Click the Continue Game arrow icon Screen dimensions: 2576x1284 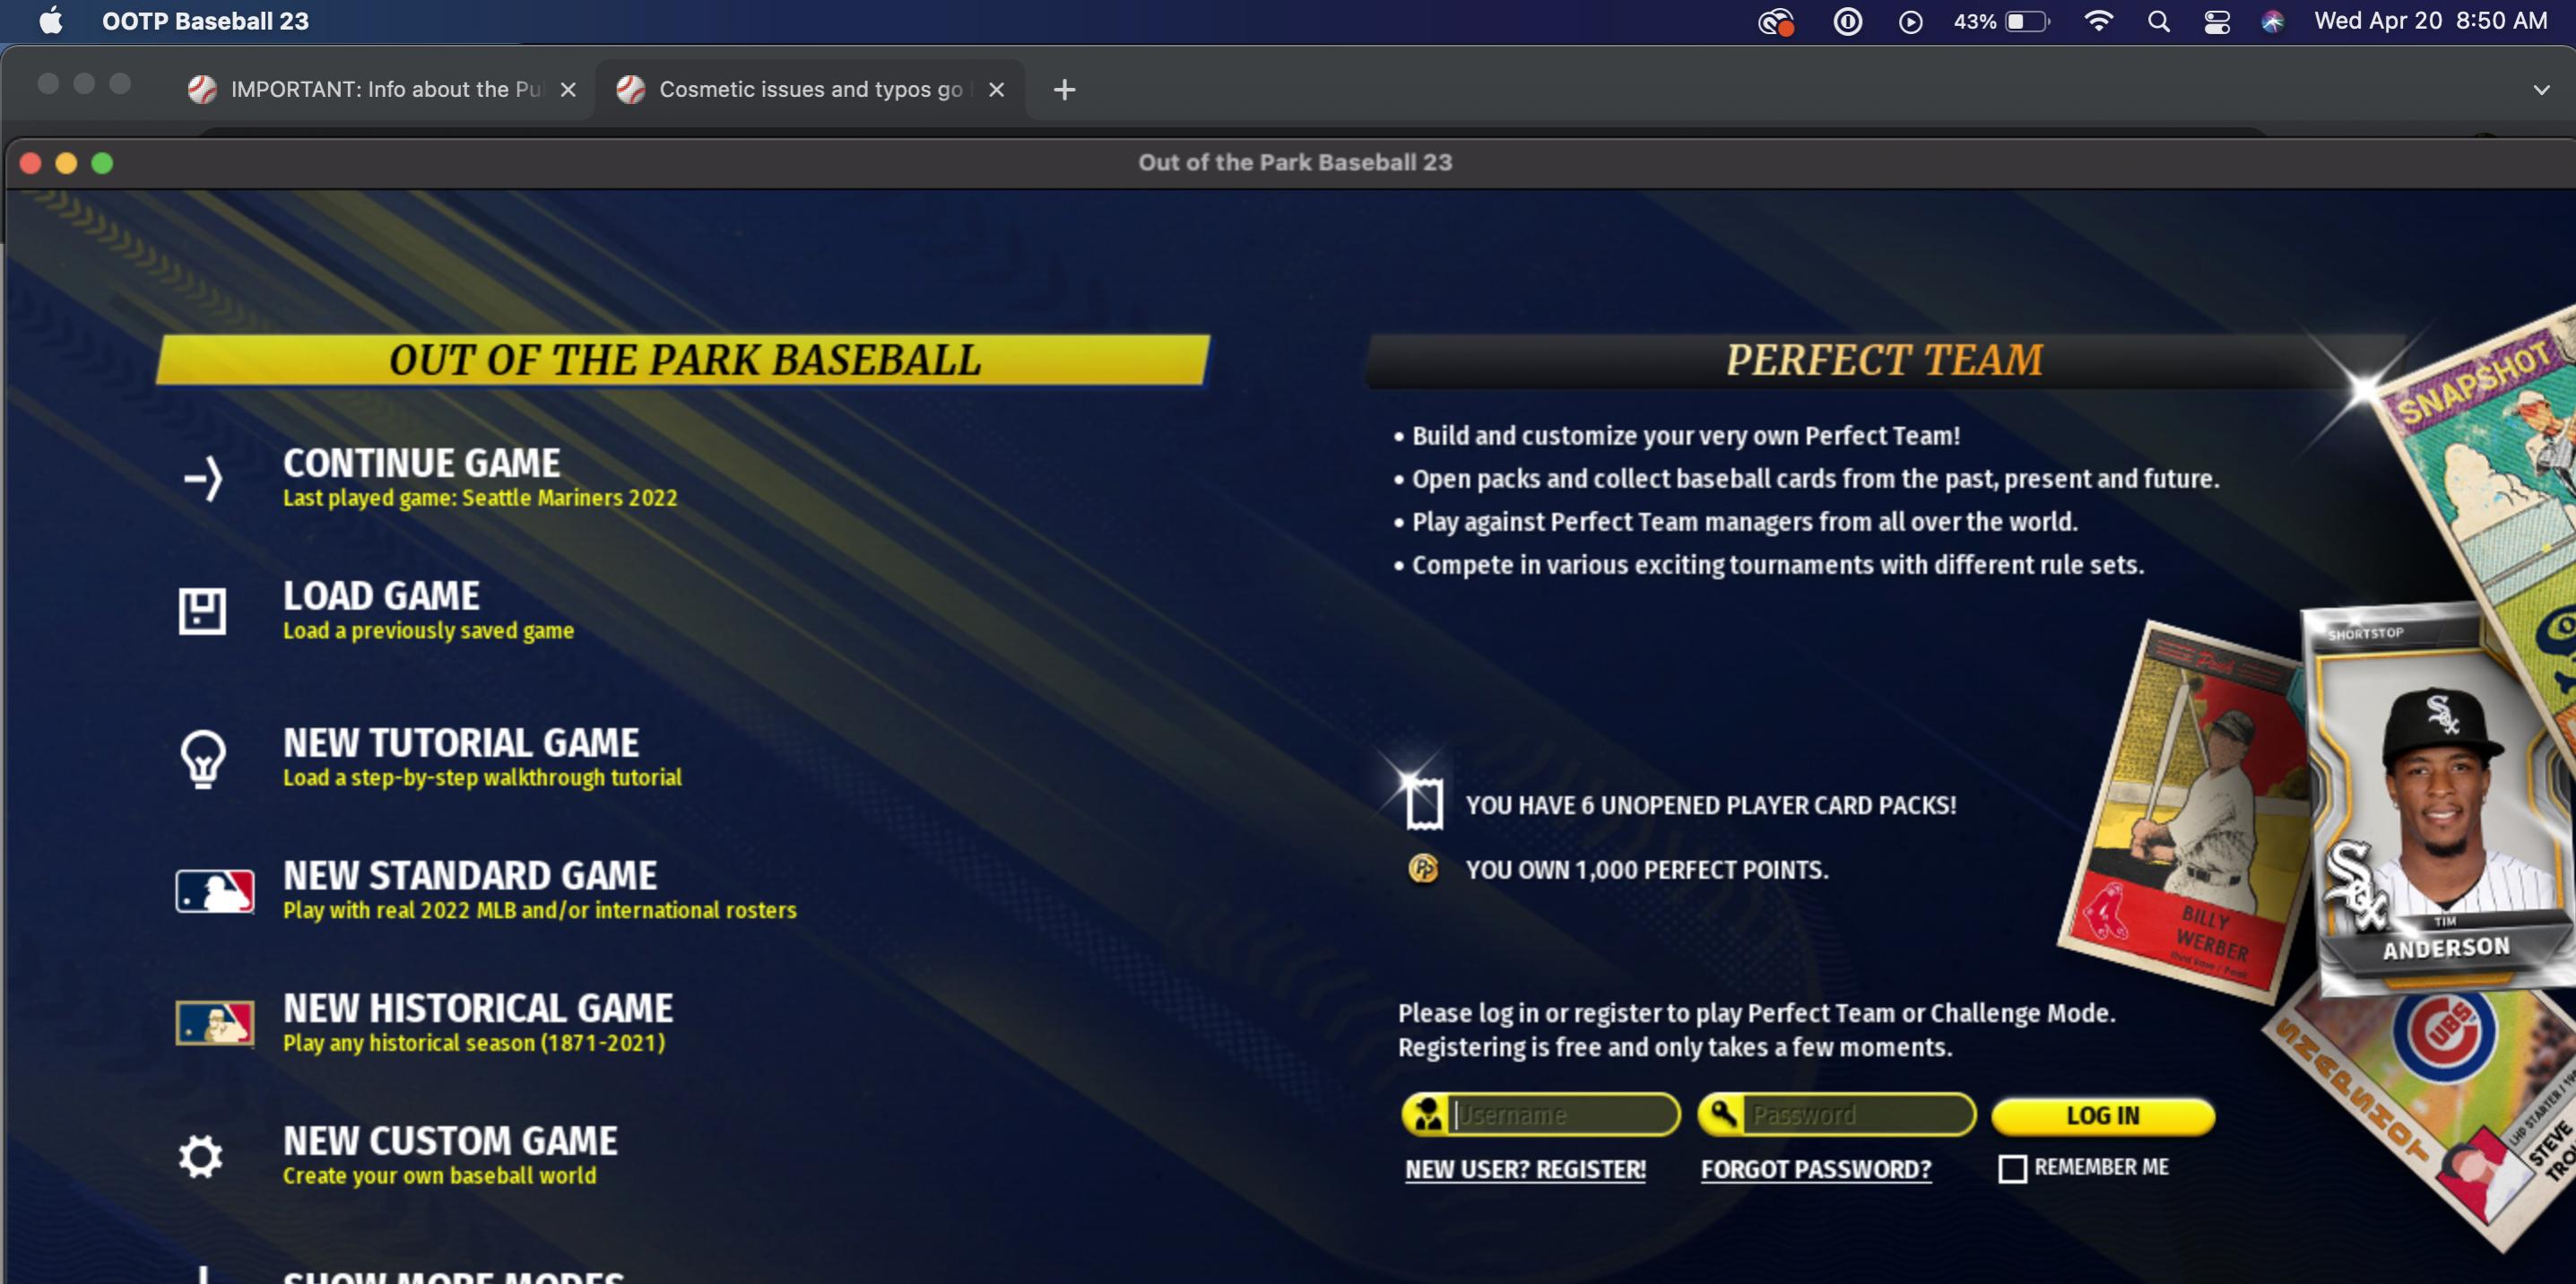pos(203,478)
